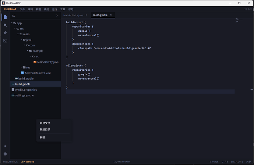Open the build diamond icon in sidebar
254x165 pixels.
point(5,33)
